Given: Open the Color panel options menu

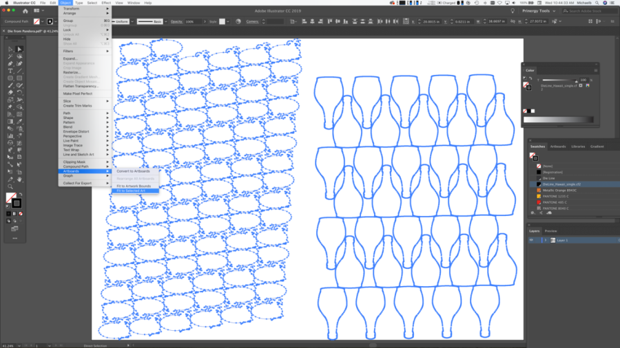Looking at the screenshot, I should 595,69.
